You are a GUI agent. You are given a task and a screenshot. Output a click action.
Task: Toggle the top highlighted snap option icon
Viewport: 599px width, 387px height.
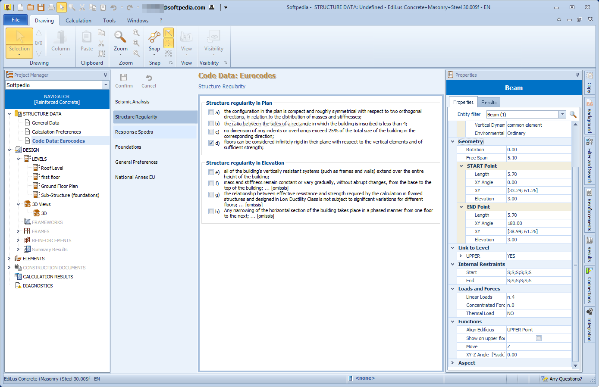[169, 33]
